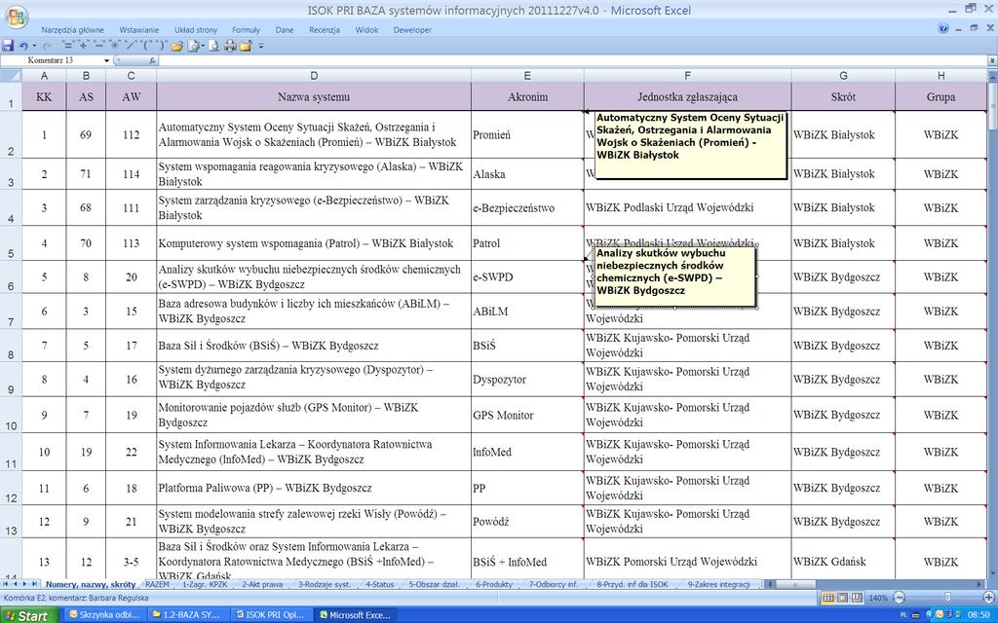The image size is (998, 623).
Task: Switch to the 5-Obszar dział. sheet tab
Action: [x=434, y=584]
